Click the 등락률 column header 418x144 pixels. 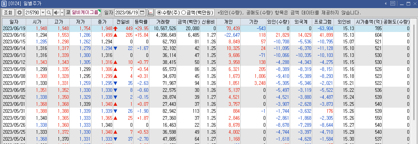click(x=141, y=22)
